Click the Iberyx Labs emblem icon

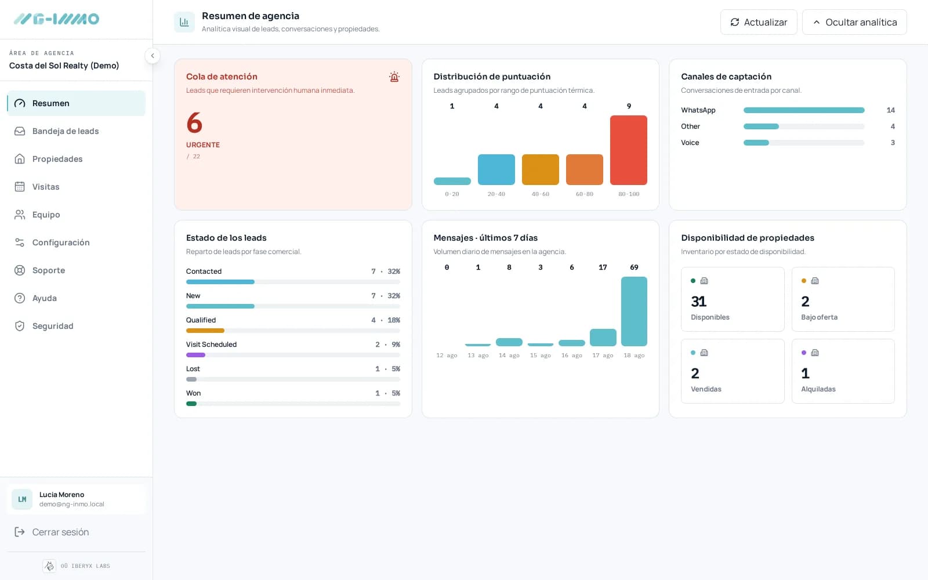coord(49,566)
